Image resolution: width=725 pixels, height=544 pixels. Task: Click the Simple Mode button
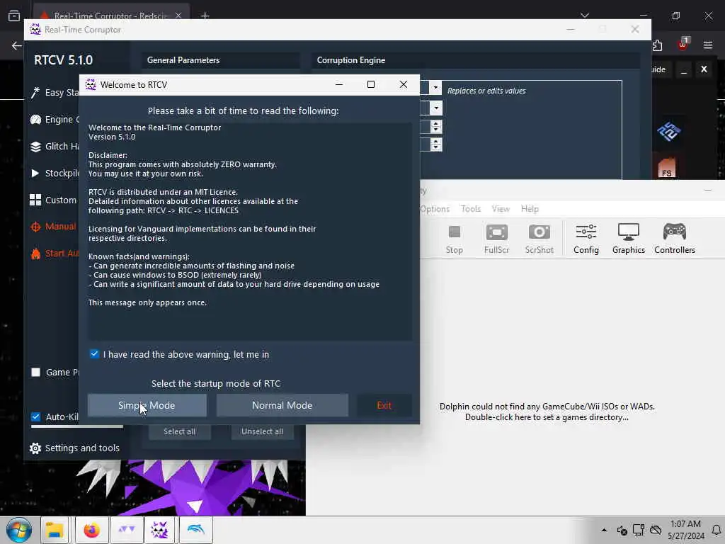pos(147,405)
